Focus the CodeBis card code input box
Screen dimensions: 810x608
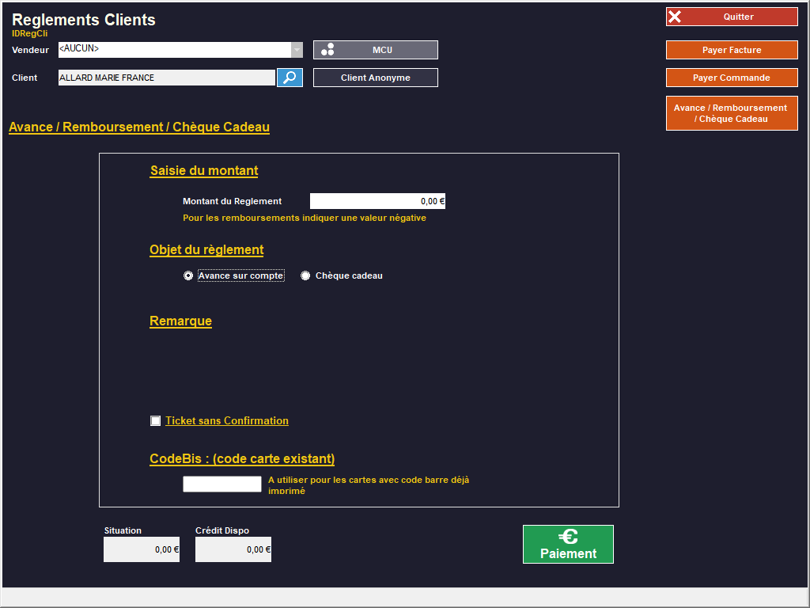(x=221, y=484)
